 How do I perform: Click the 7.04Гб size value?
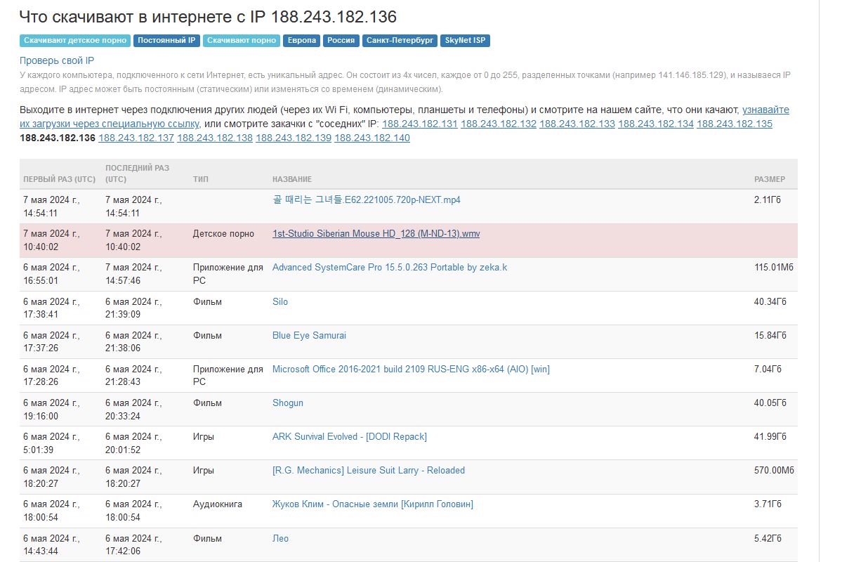[768, 369]
